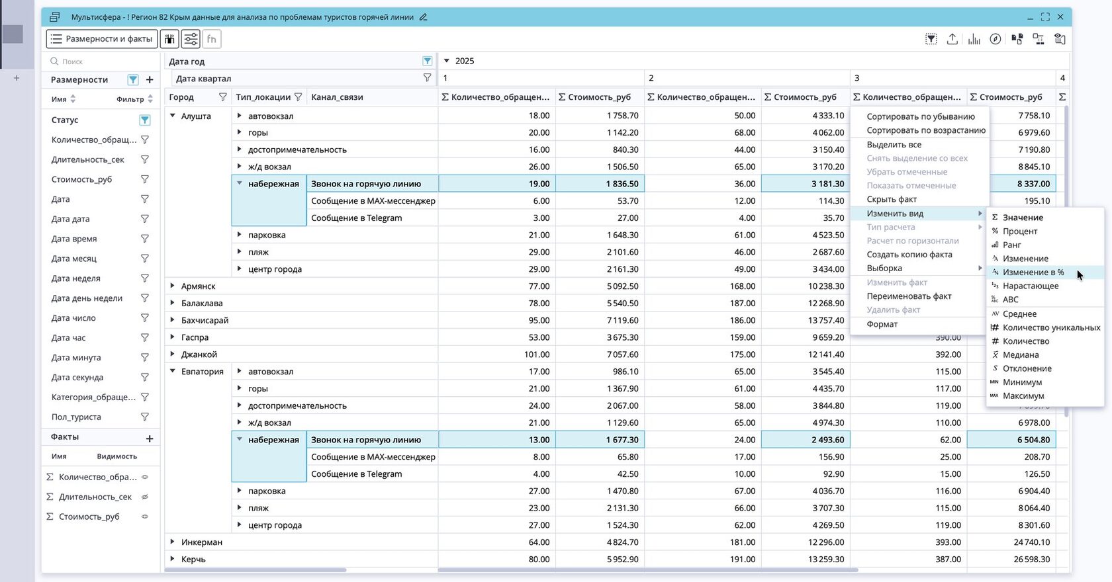This screenshot has width=1112, height=582.
Task: Click filter icon for Дата неделя dimension
Action: pyautogui.click(x=145, y=278)
